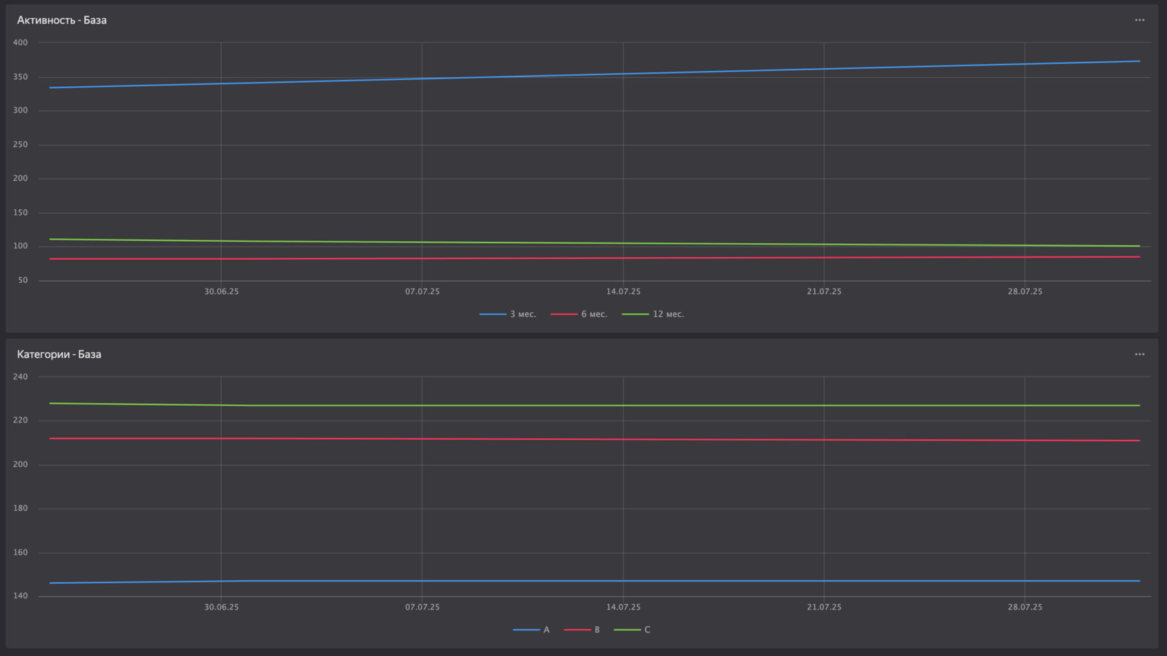Click the 21.07.25 date label in Активность chart
This screenshot has width=1167, height=656.
tap(824, 292)
